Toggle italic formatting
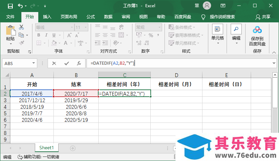This screenshot has height=161, width=279. 46,35
